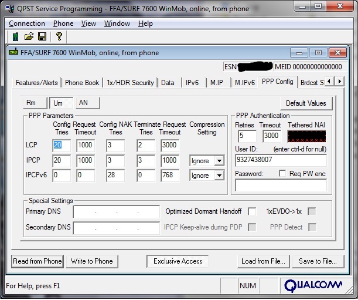Viewport: 358px width, 300px height.
Task: Click Save to File button
Action: (x=318, y=261)
